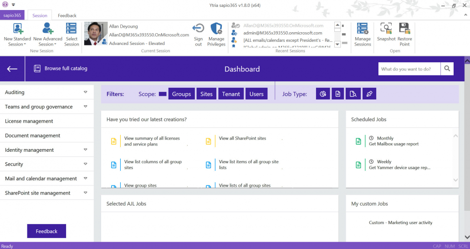Click the Browse full catalog book icon
This screenshot has height=249, width=470.
click(37, 69)
